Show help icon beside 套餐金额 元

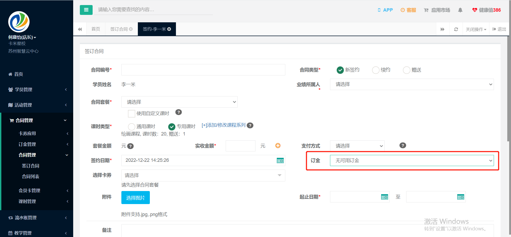point(130,146)
